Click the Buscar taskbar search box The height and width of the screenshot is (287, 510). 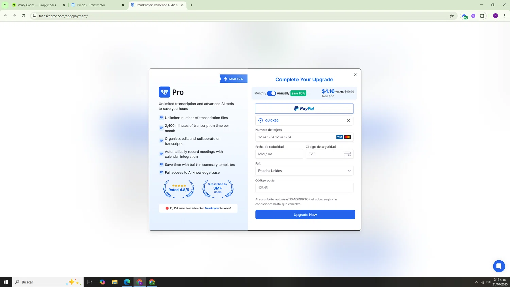click(x=48, y=282)
